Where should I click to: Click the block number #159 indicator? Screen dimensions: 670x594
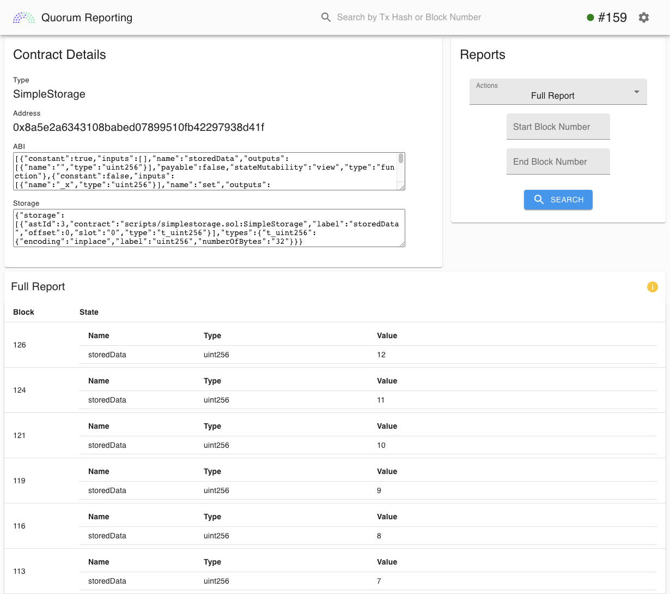pos(612,17)
